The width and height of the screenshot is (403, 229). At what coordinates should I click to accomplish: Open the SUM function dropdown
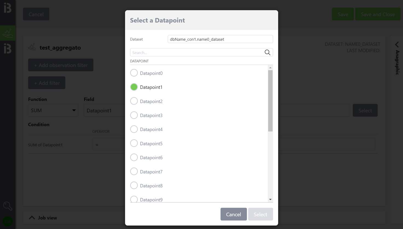[53, 110]
